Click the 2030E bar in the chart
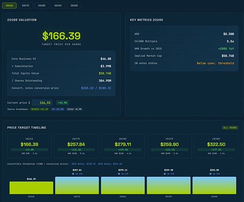Screen dimensions: 244x202 (x=214, y=185)
